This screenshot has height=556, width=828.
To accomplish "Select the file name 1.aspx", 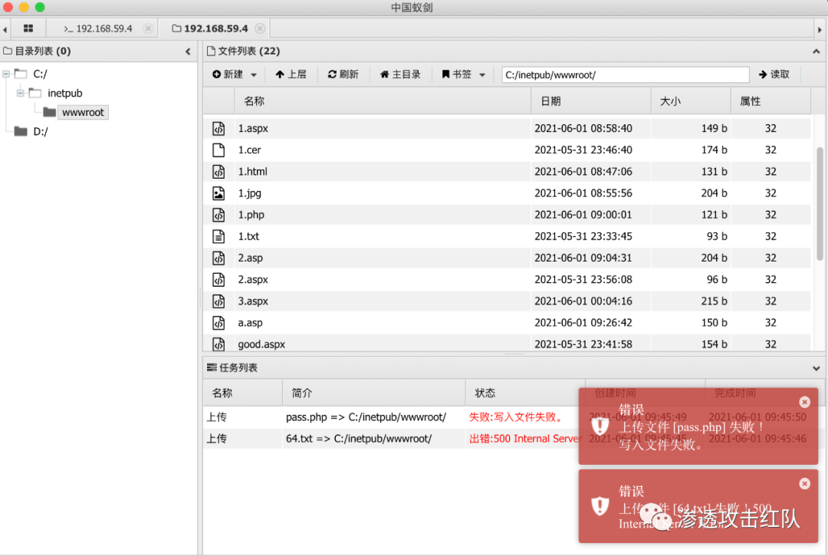I will pos(253,128).
